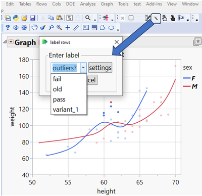This screenshot has width=202, height=196.
Task: Select the brush tool
Action: (43, 27)
